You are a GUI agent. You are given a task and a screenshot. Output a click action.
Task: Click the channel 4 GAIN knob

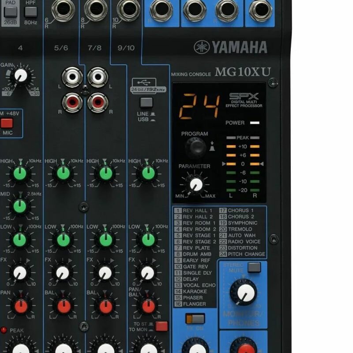(20, 75)
